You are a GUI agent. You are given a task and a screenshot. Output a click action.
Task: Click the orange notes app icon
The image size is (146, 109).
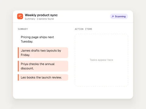tap(20, 16)
